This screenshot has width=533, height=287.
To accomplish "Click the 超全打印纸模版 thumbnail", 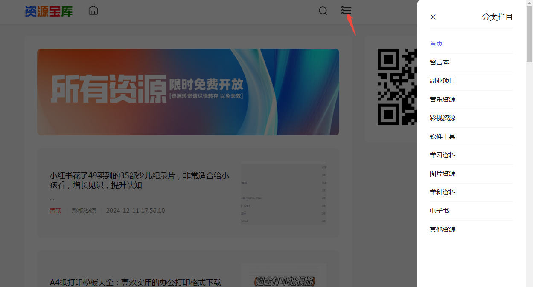I will (x=284, y=275).
